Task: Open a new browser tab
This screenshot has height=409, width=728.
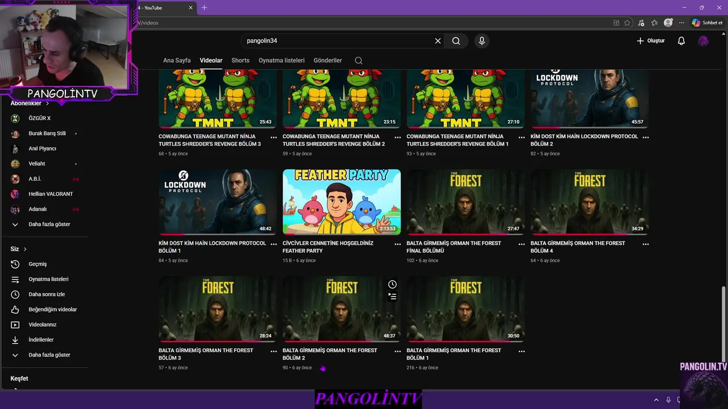Action: [204, 7]
